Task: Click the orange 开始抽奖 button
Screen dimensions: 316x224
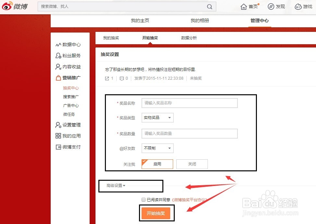Action: click(x=156, y=213)
